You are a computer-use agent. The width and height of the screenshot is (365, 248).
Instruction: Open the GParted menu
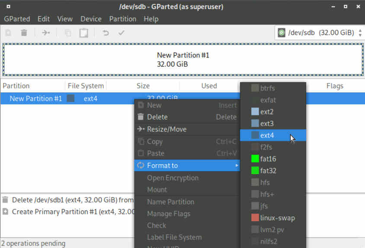[x=17, y=19]
